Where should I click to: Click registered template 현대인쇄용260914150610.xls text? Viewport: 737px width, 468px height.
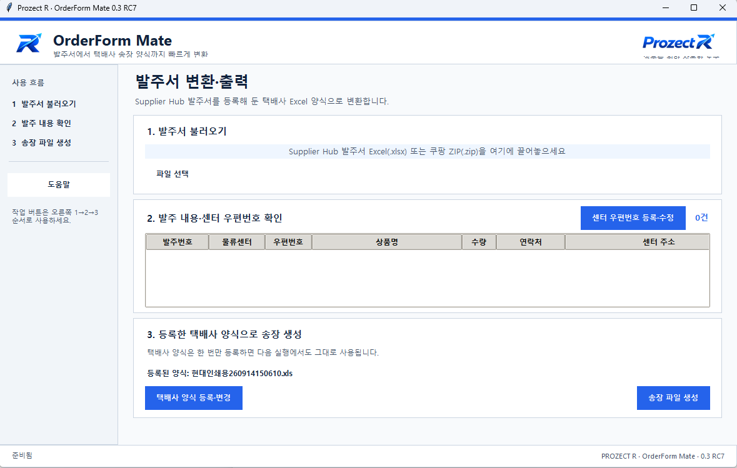pos(242,374)
